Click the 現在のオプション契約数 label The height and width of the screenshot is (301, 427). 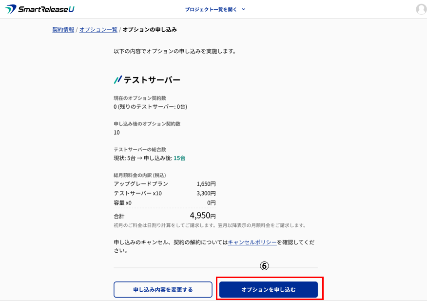140,98
